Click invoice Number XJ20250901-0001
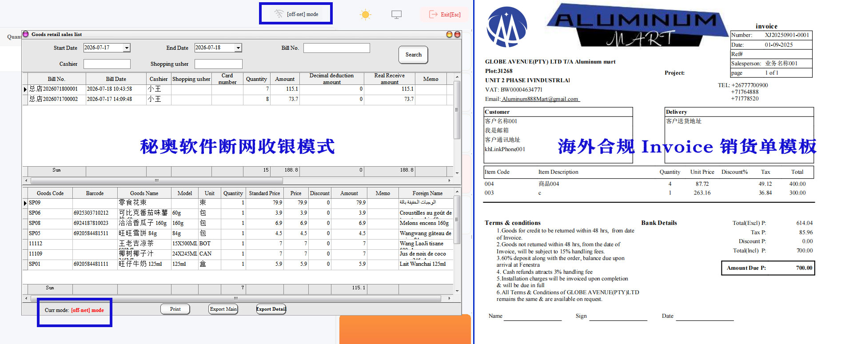Image resolution: width=853 pixels, height=344 pixels. coord(787,35)
